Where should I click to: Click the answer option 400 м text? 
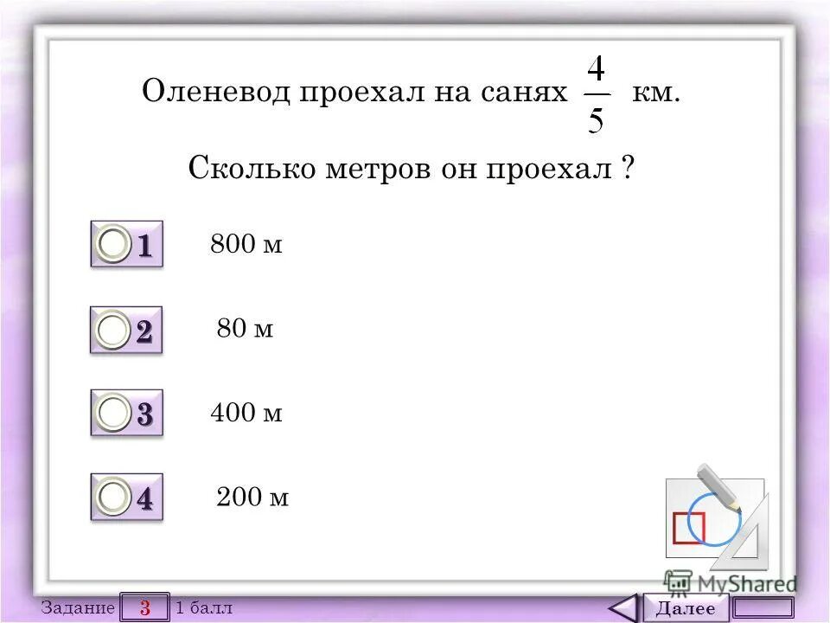(245, 414)
